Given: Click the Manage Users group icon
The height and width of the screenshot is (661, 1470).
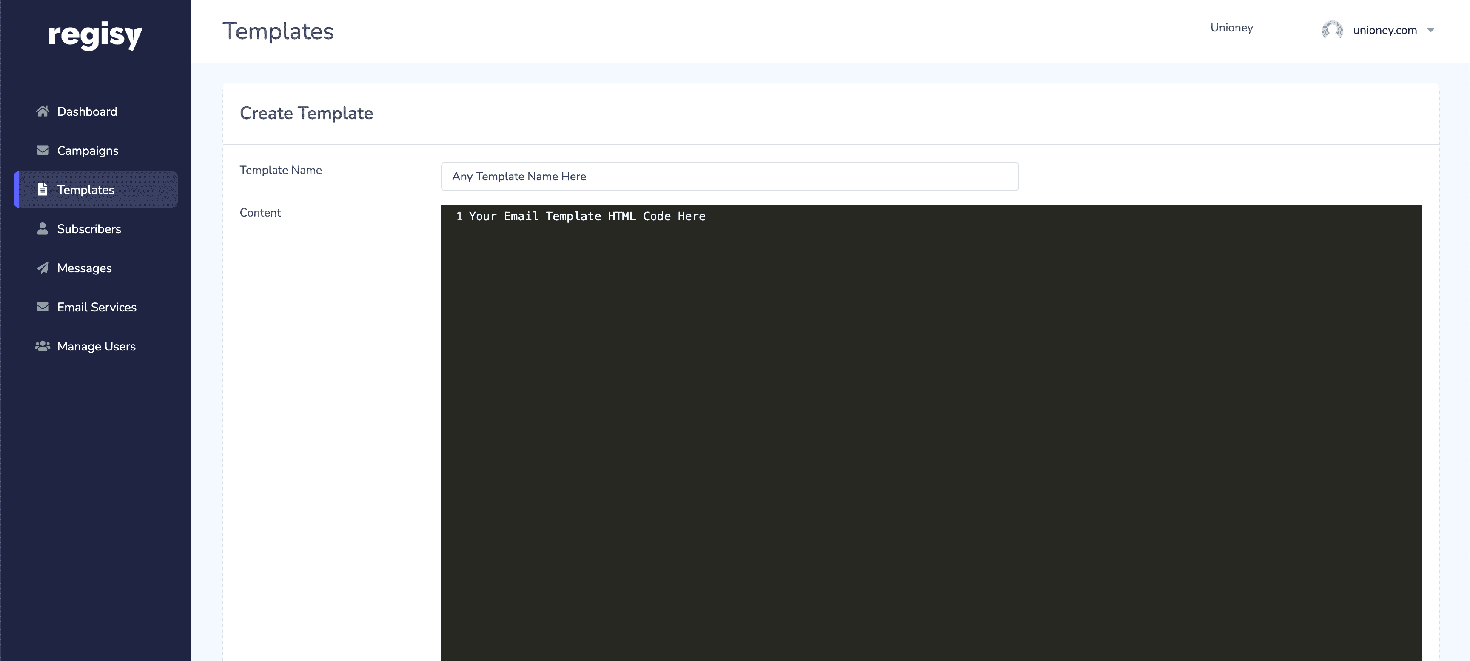Looking at the screenshot, I should click(x=42, y=346).
